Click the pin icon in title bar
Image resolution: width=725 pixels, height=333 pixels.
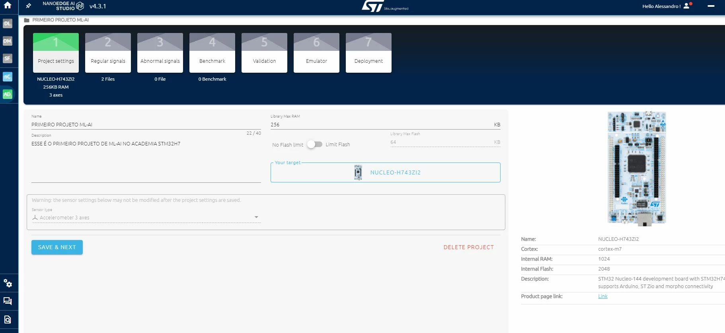point(28,6)
